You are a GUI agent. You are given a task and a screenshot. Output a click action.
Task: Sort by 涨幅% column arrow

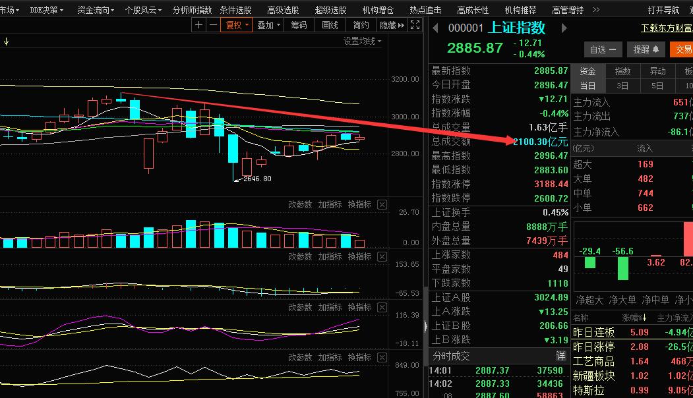pyautogui.click(x=644, y=318)
